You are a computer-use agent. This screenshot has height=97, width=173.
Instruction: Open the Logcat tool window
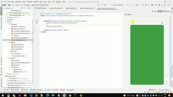70,90
